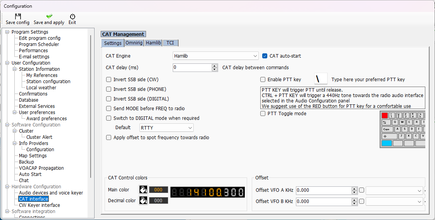Image resolution: width=435 pixels, height=220 pixels.
Task: Click the Offset VFO A KHz field
Action: tap(324, 190)
